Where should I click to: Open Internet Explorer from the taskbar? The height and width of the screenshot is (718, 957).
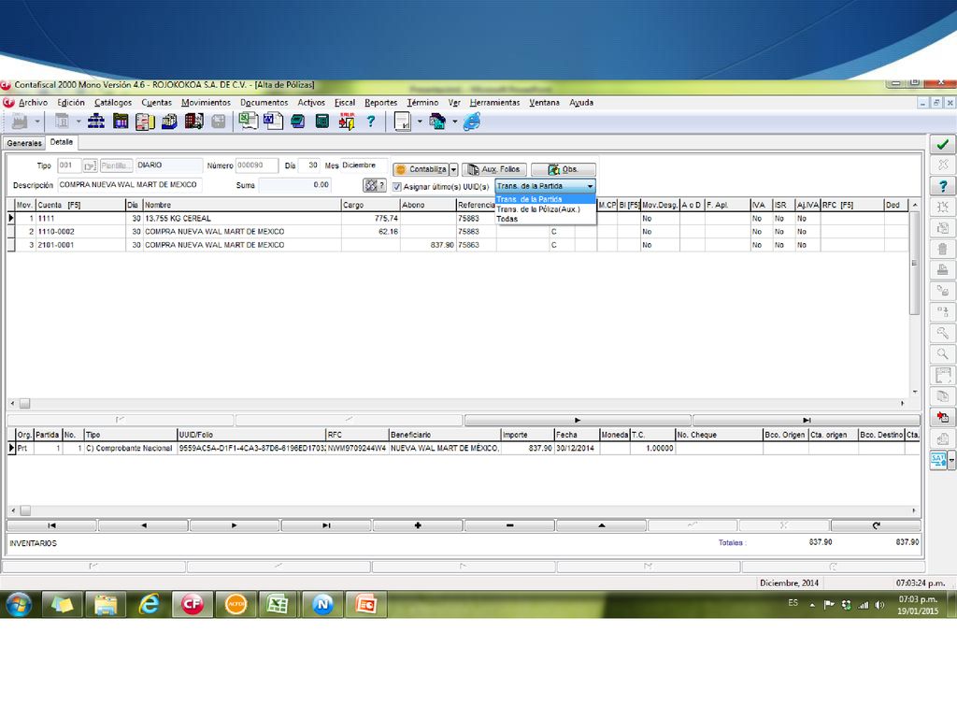(149, 604)
